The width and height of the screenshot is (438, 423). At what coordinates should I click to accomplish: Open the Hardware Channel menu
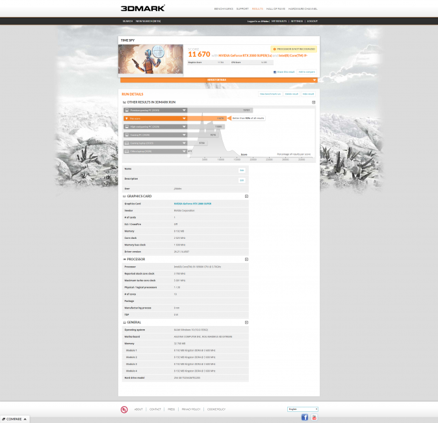tap(303, 8)
